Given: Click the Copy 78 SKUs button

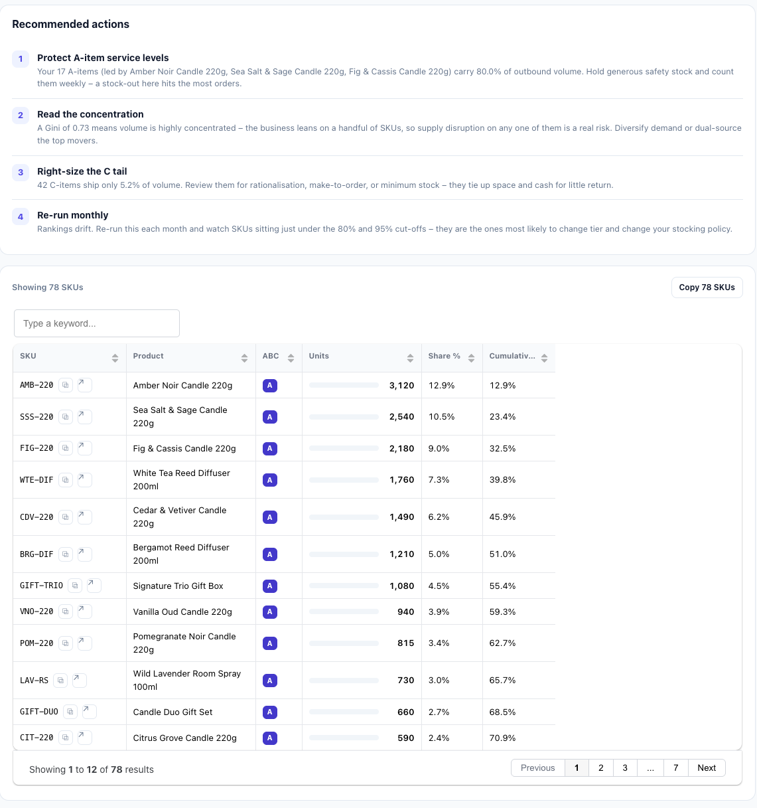Looking at the screenshot, I should (x=707, y=287).
